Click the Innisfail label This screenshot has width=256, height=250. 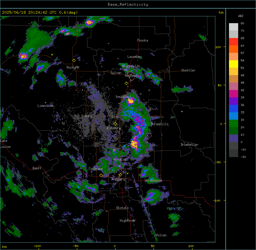pos(123,97)
